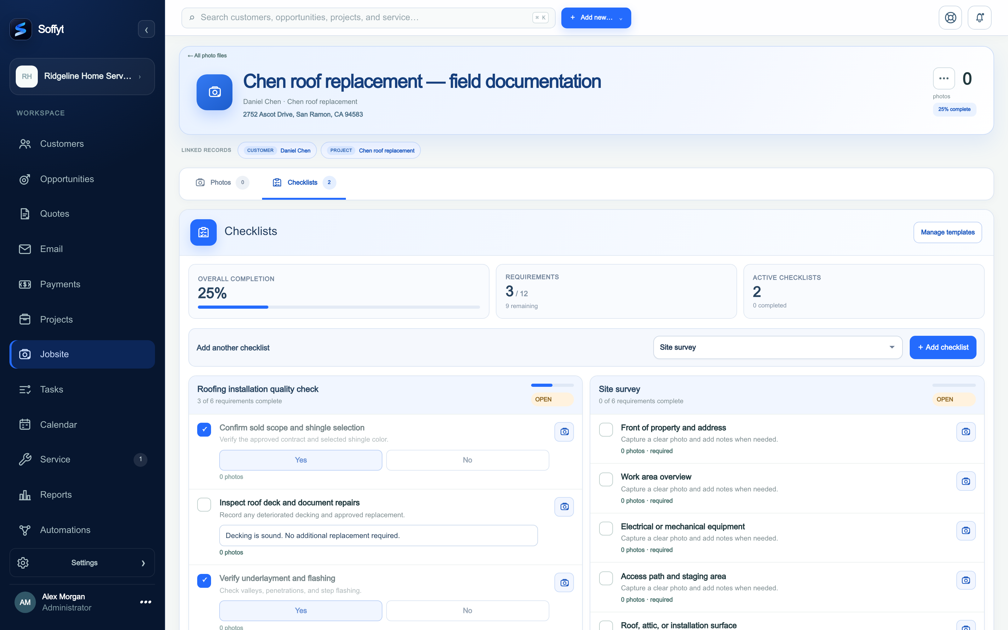Add photo to Electrical or mechanical equipment

point(965,530)
